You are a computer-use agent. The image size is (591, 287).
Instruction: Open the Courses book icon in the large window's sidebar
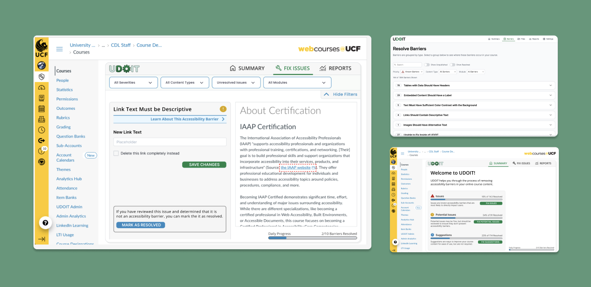(x=41, y=98)
